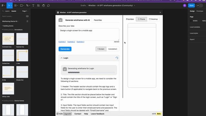The width and height of the screenshot is (206, 116).
Task: Open the team library book icon
Action: pos(27,16)
